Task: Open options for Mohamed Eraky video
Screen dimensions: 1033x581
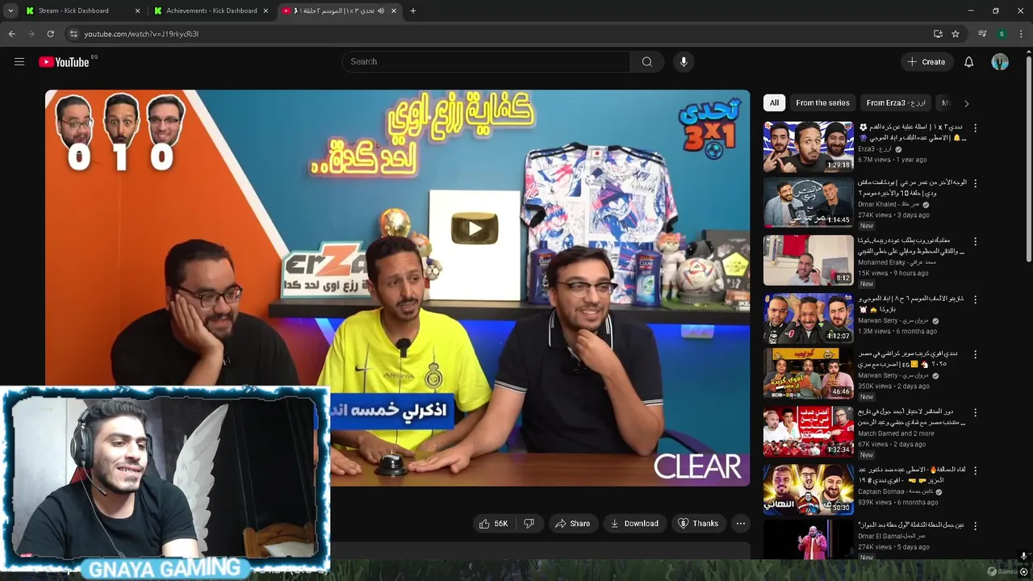Action: pyautogui.click(x=975, y=241)
